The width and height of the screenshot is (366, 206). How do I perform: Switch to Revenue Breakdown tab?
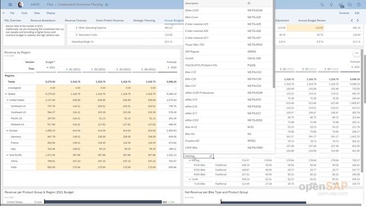pos(43,21)
